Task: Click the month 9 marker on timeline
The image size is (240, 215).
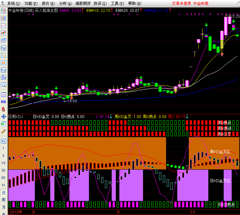Action: (x=119, y=212)
